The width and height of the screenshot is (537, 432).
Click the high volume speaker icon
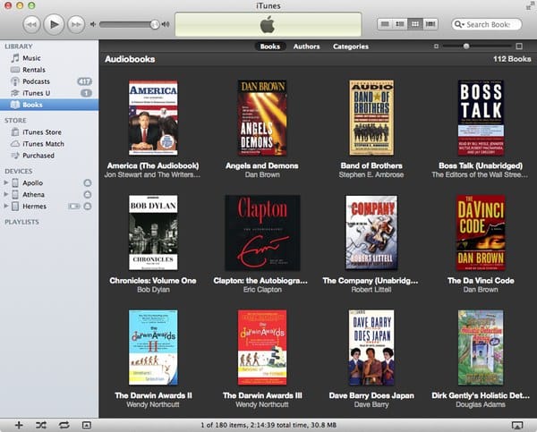point(166,24)
